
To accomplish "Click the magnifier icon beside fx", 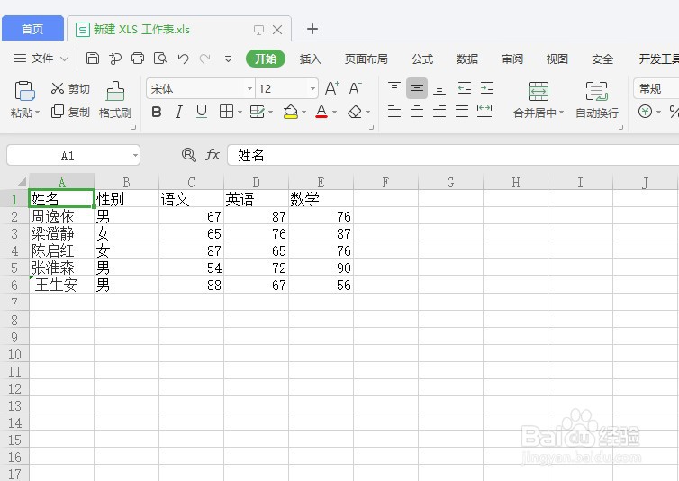I will click(x=189, y=155).
